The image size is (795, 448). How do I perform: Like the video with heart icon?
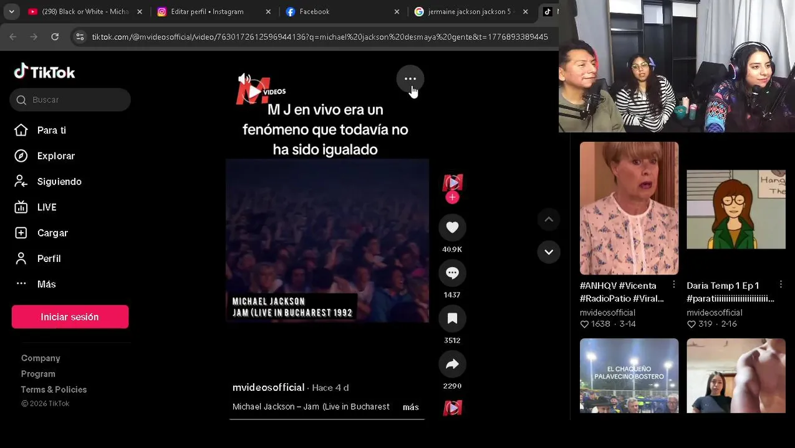pos(452,228)
